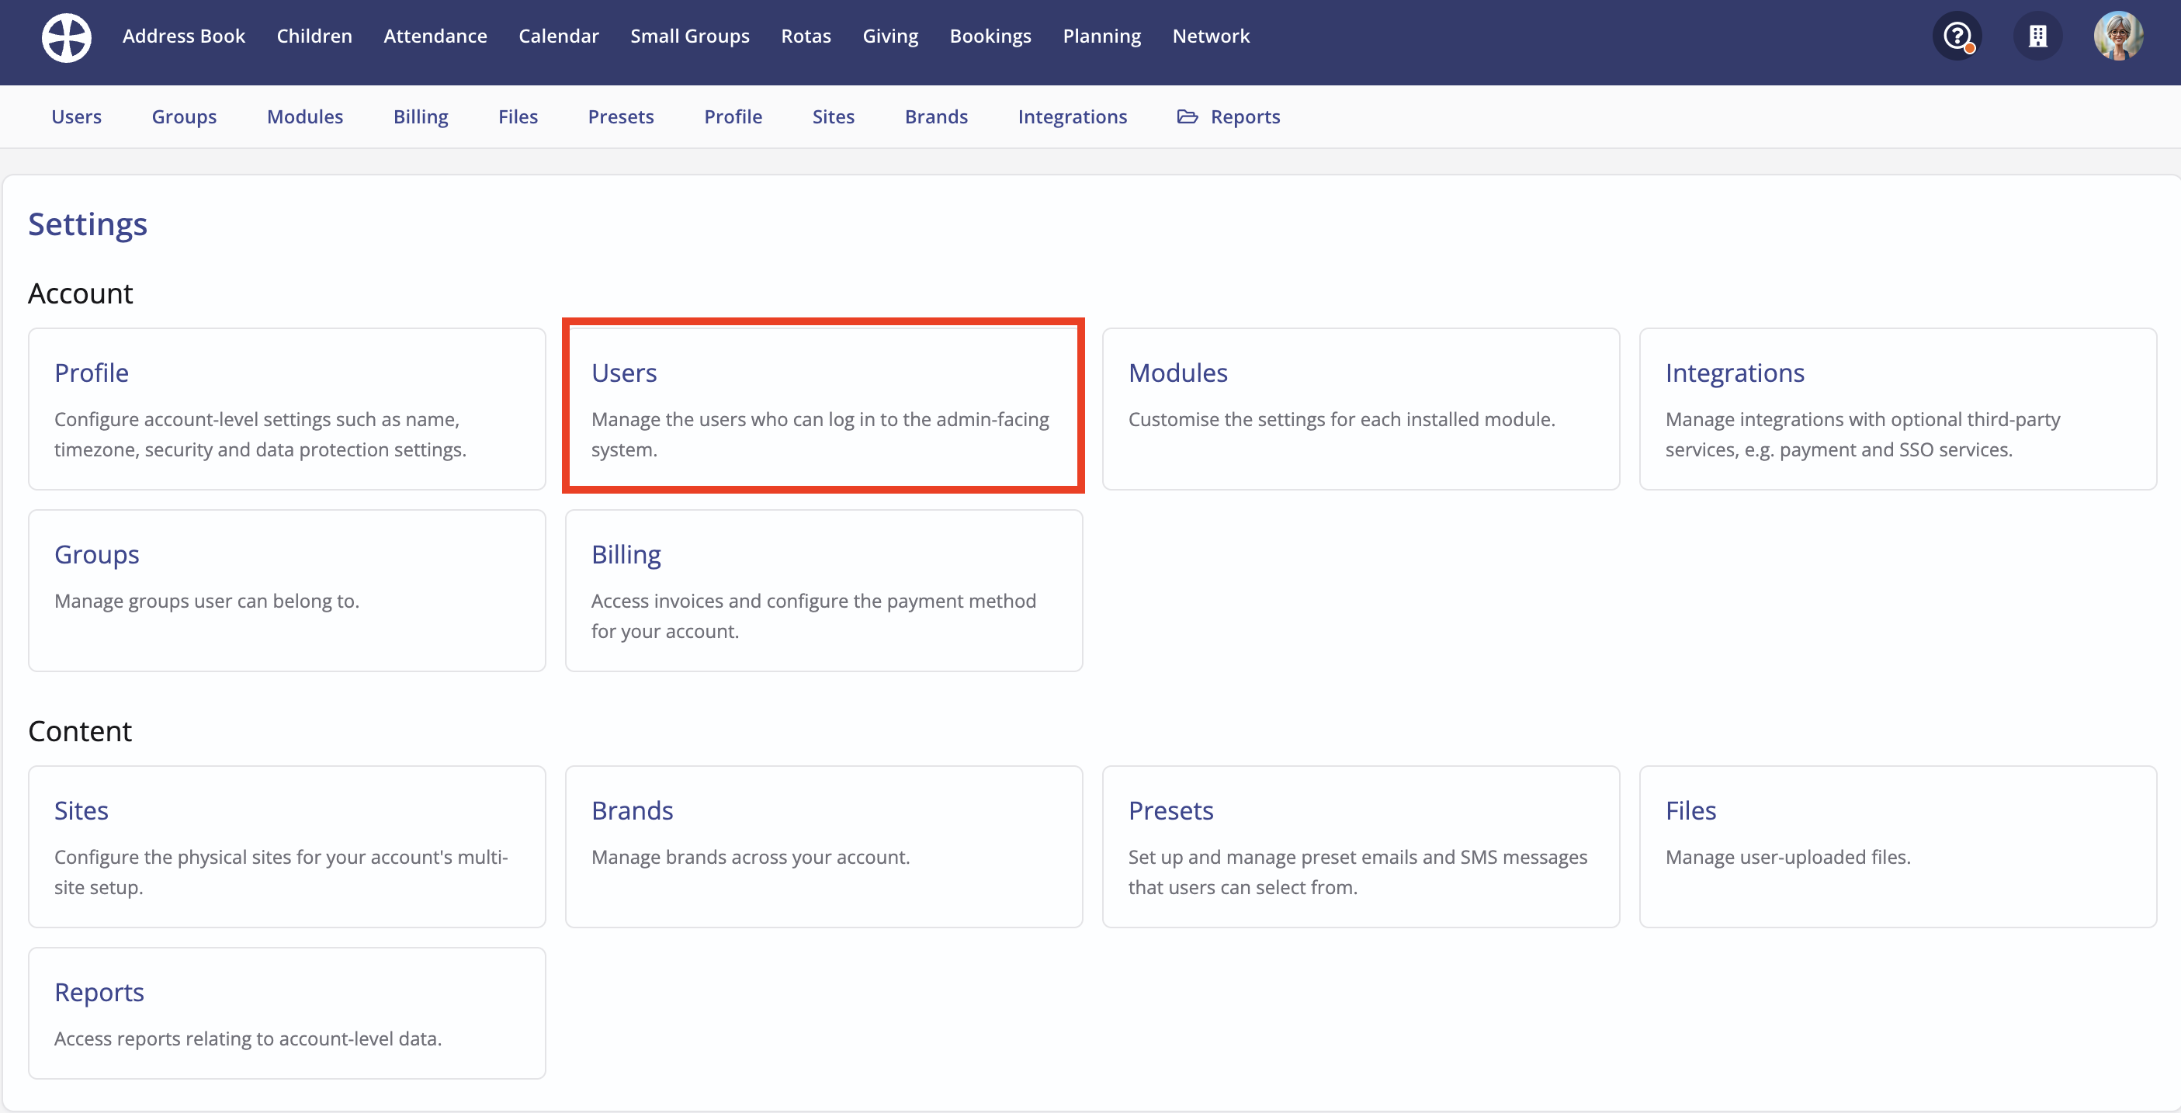
Task: Open the Files card heading
Action: pos(1690,810)
